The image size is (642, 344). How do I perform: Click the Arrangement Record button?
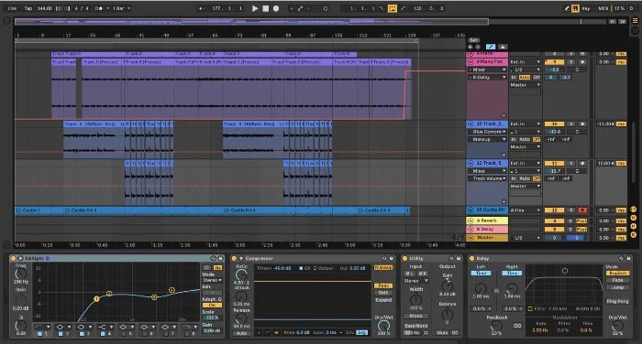(x=276, y=8)
